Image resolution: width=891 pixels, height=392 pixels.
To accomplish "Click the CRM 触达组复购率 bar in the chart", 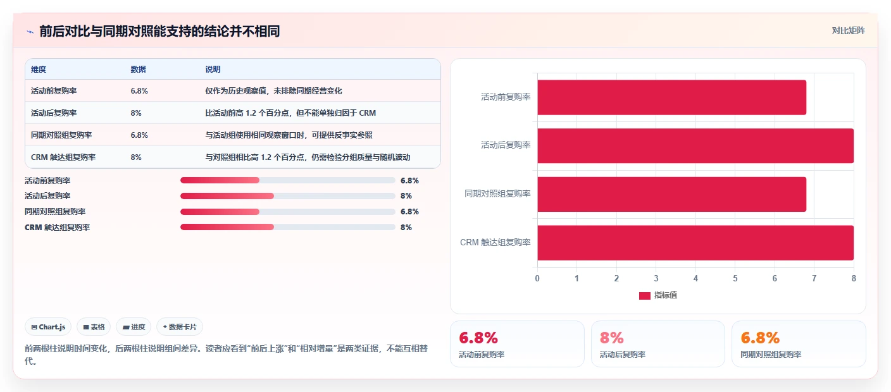I will (695, 243).
